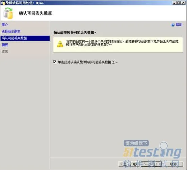The image size is (187, 170).
Task: Click the 取消 cancel button
Action: click(x=173, y=164)
